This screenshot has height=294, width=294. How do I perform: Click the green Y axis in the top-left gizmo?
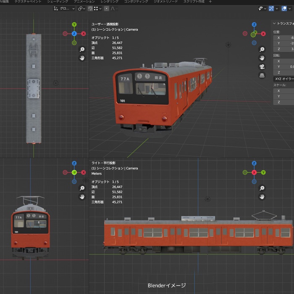tap(74, 25)
